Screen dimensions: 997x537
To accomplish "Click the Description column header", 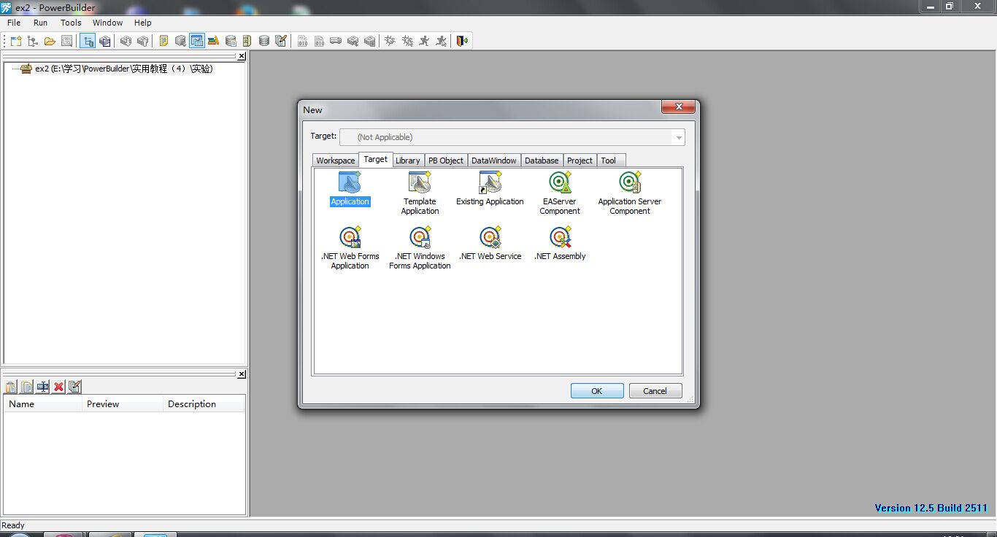I will (204, 404).
